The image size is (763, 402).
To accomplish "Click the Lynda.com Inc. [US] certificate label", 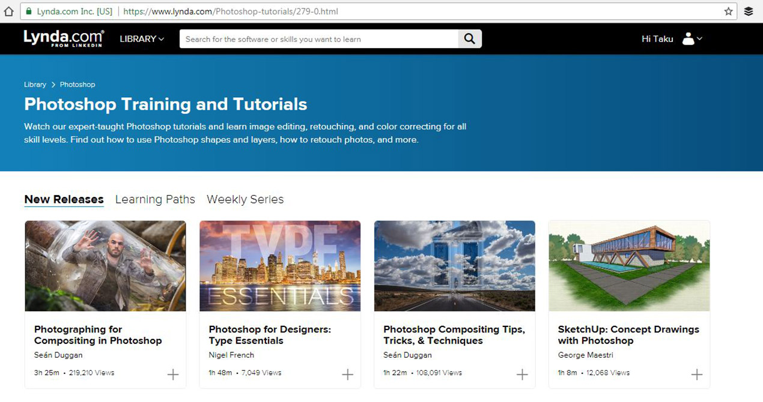I will tap(74, 11).
